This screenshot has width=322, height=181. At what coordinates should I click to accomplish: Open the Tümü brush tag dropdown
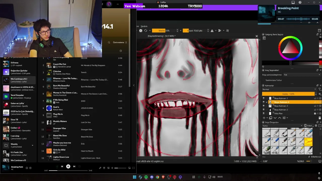point(283,126)
